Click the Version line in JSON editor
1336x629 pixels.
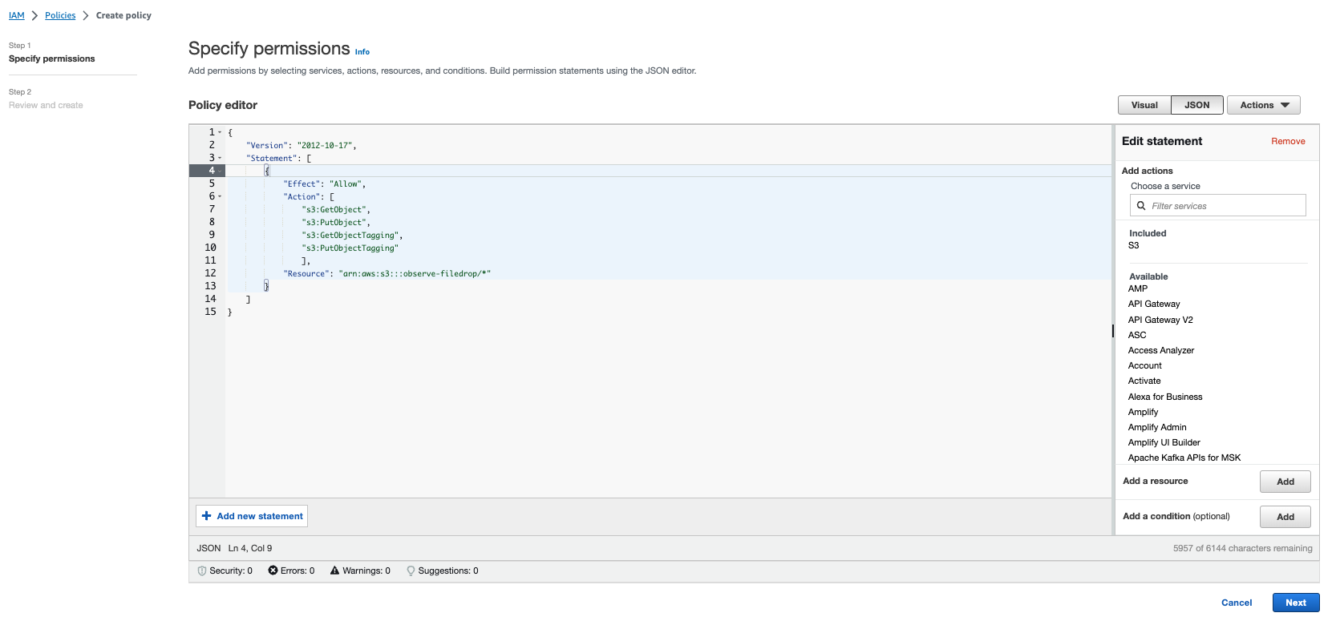[x=301, y=145]
